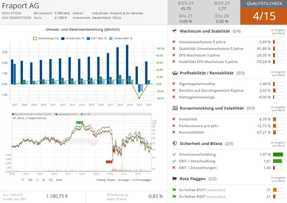Toggle Gewinn [Mrd. €] legend entry
Viewport: 287px width, 203px height.
coord(121,38)
